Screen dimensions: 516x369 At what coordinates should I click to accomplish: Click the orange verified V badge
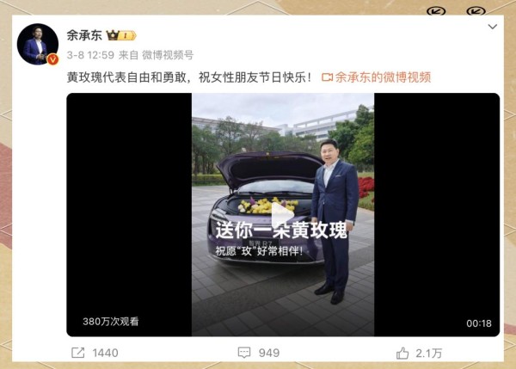pyautogui.click(x=52, y=59)
